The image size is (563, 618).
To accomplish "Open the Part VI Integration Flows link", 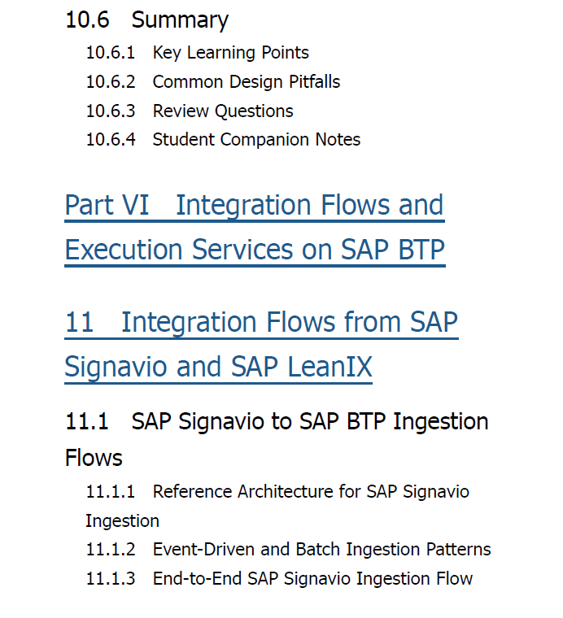I will click(x=255, y=228).
